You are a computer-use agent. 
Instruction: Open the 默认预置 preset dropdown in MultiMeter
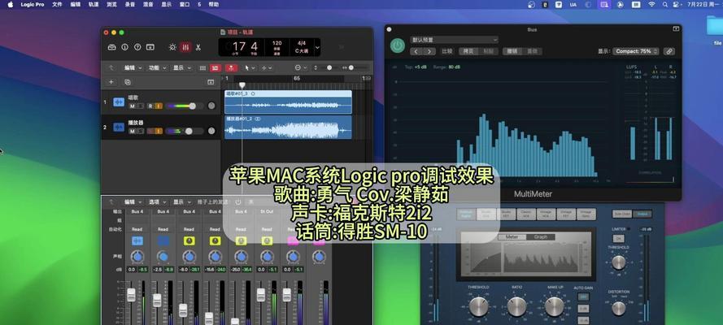pos(454,40)
